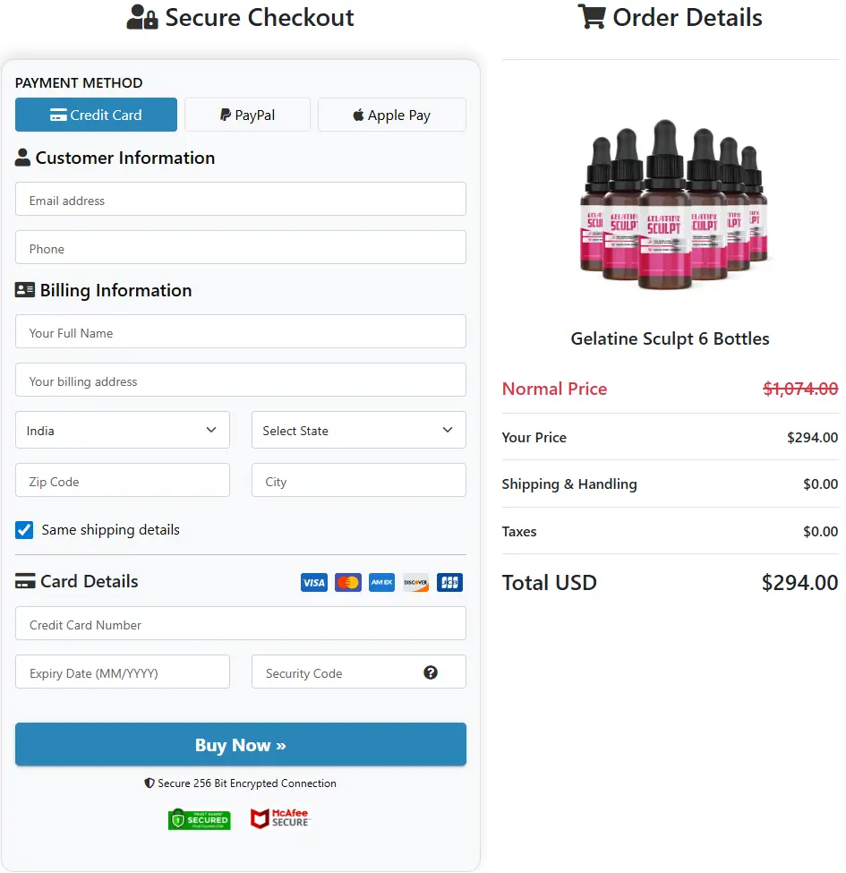Click the shield icon next to encrypted connection text

coord(149,783)
